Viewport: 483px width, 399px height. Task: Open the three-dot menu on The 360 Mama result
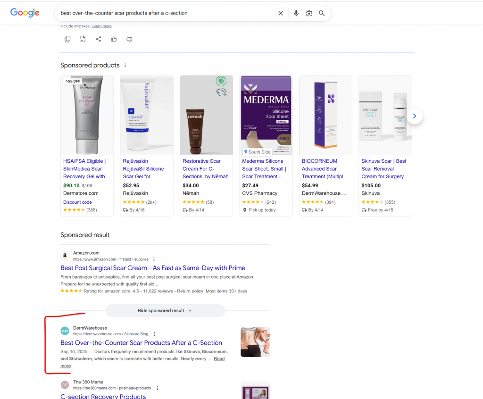tap(158, 388)
